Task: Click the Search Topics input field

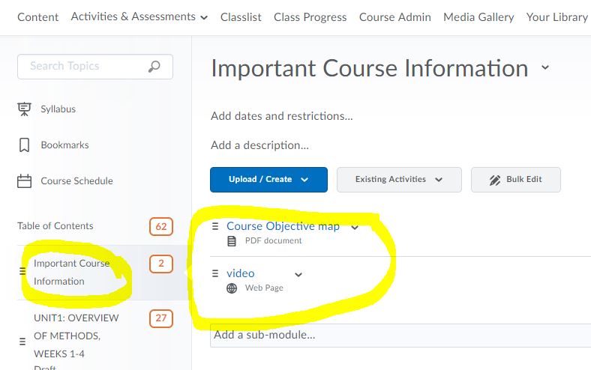Action: (86, 67)
